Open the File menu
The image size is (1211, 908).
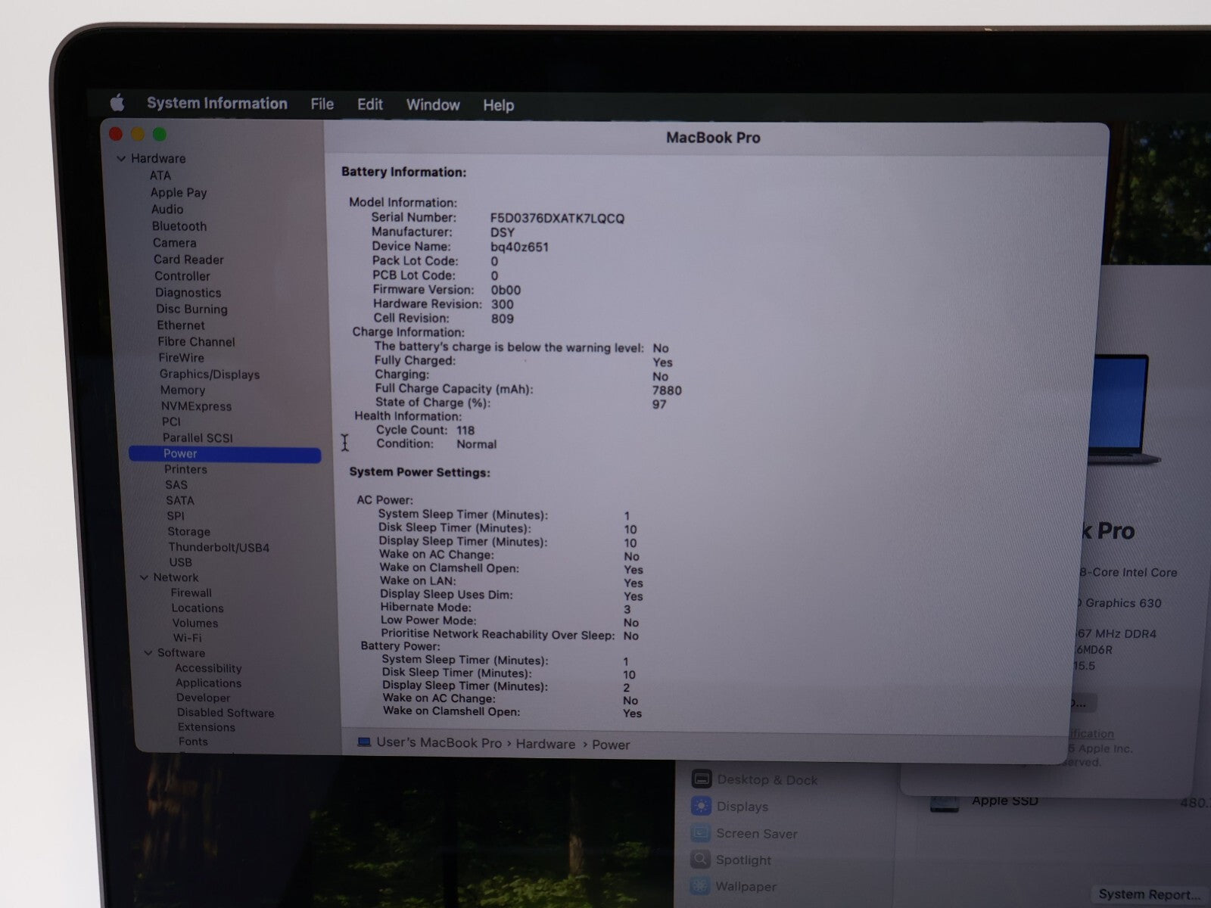[322, 104]
